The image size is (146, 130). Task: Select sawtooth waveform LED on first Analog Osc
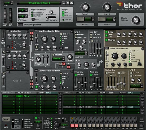(x=12, y=41)
